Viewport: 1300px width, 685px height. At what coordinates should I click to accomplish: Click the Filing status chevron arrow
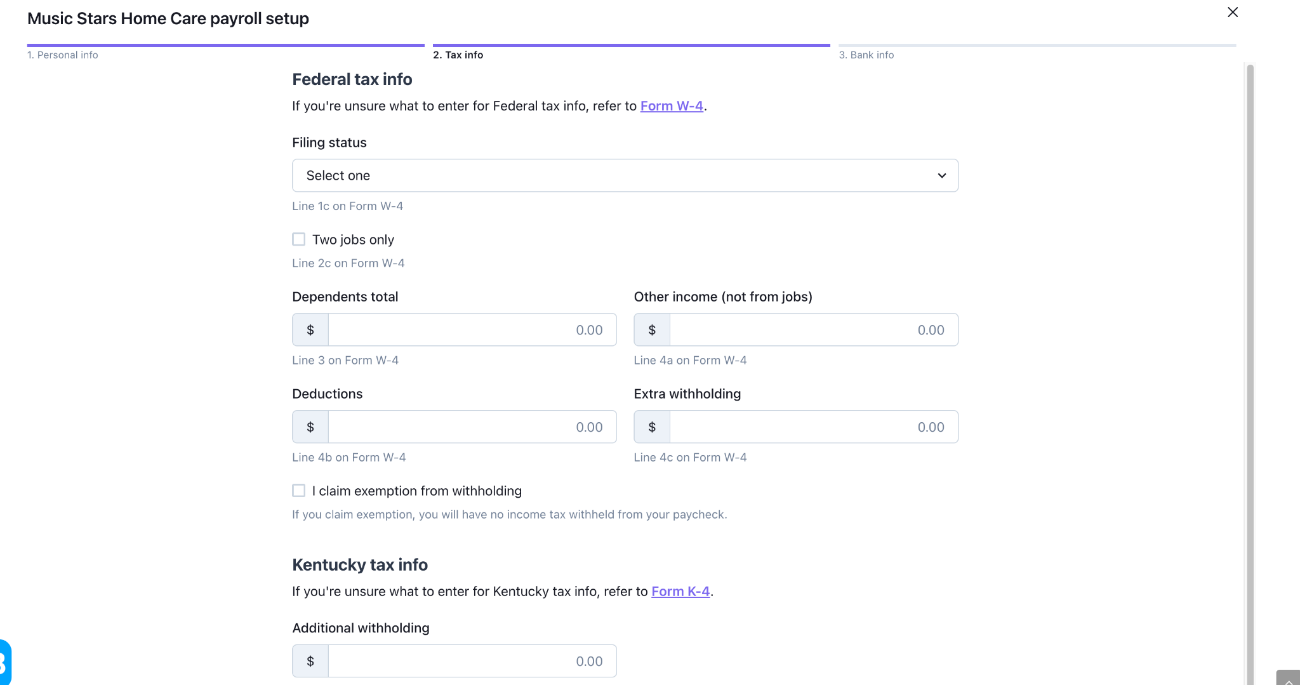942,176
